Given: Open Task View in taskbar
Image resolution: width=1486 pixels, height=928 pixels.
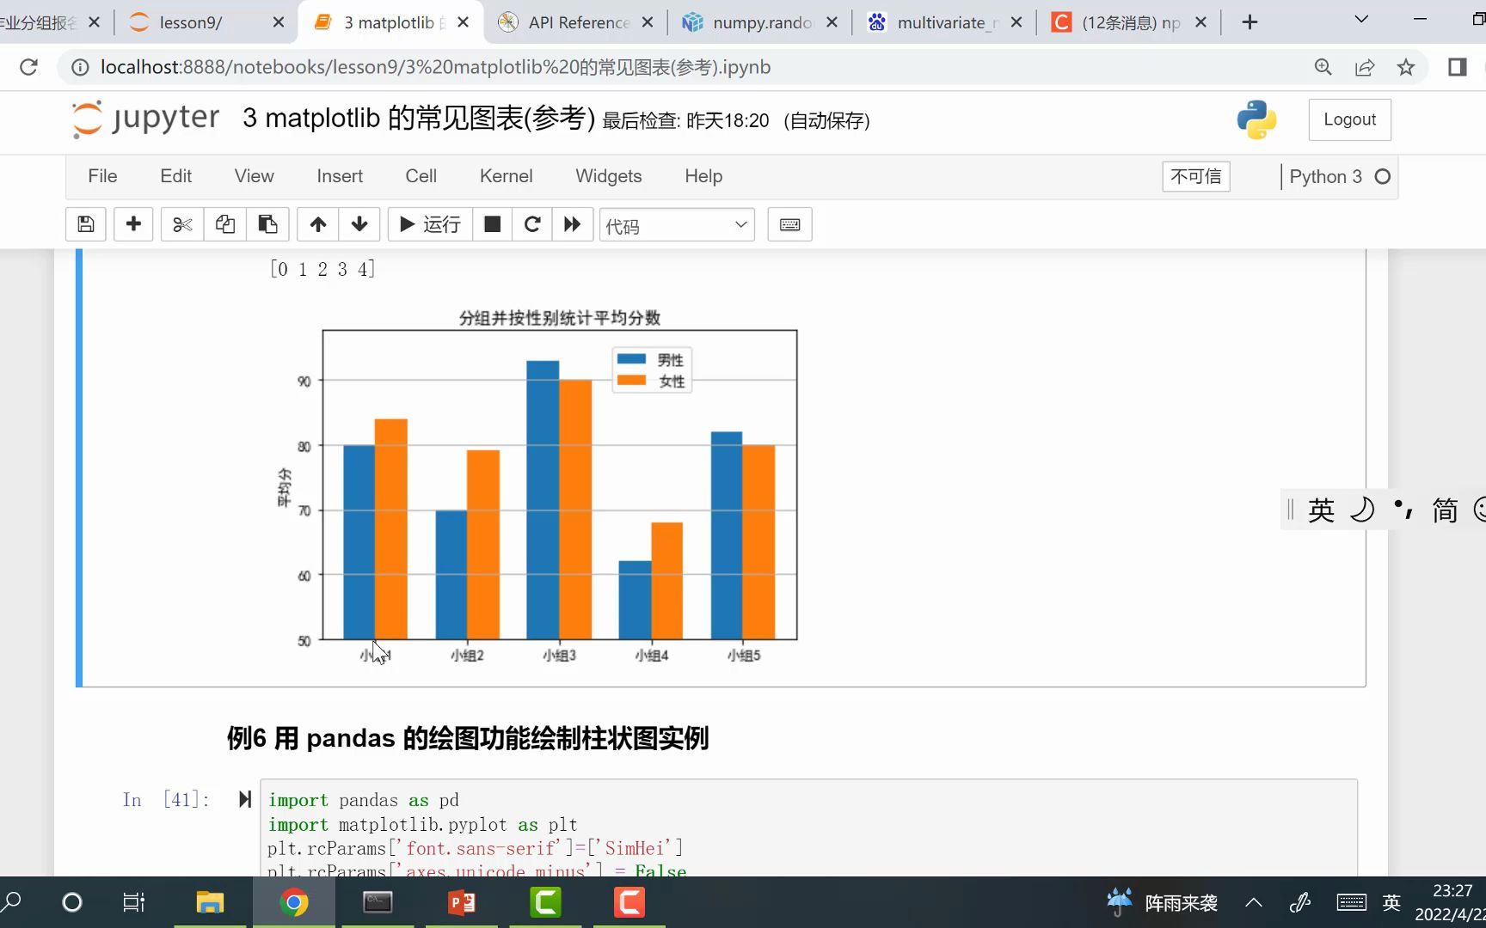Looking at the screenshot, I should 134,902.
